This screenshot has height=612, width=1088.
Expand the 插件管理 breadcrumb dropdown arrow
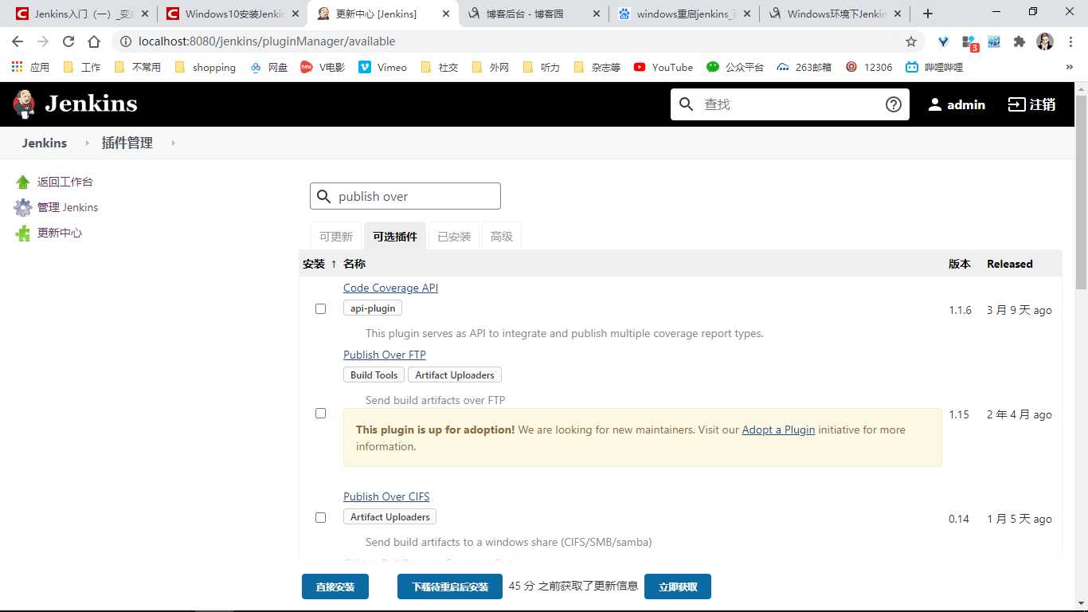click(173, 143)
